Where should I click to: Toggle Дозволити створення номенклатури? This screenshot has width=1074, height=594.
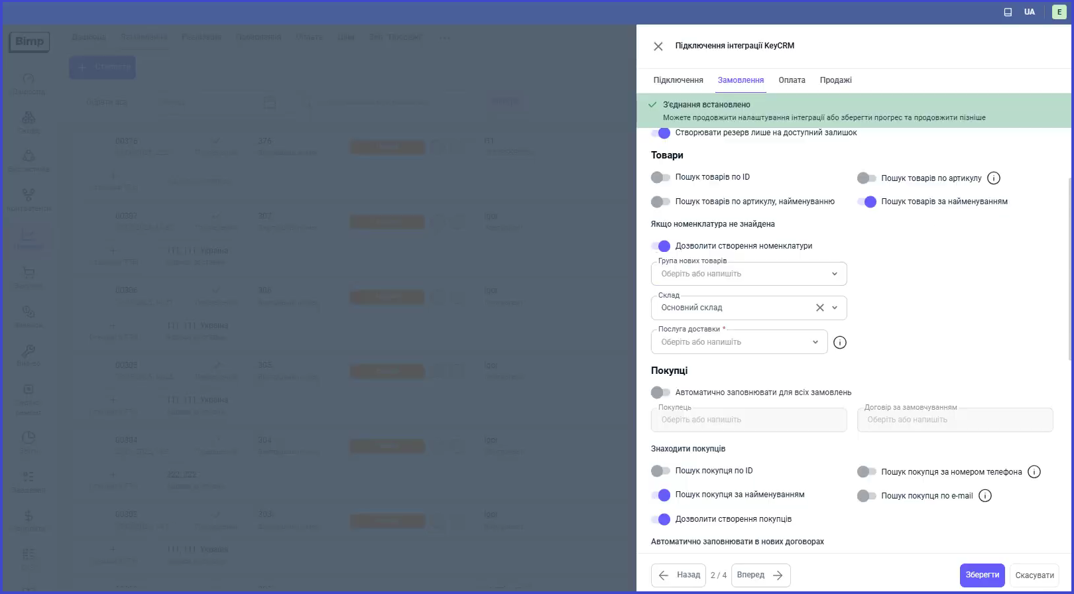(660, 246)
